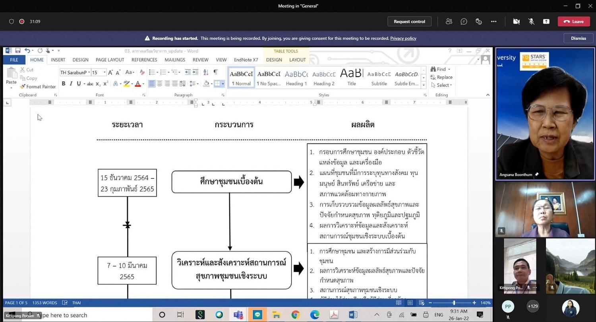The image size is (596, 322).
Task: Click the Format Painter tool
Action: 38,87
